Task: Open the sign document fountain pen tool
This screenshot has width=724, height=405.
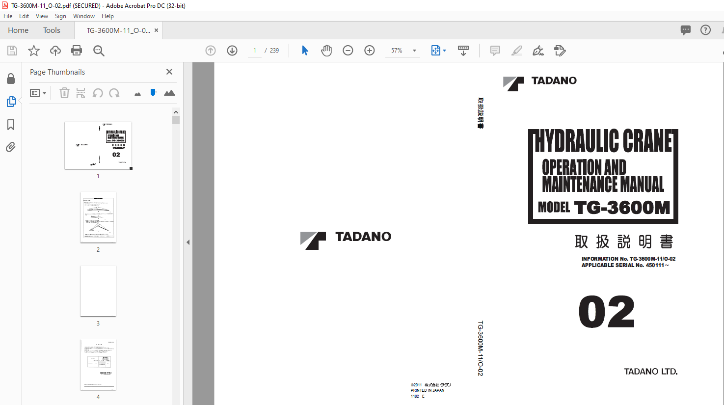Action: click(538, 51)
